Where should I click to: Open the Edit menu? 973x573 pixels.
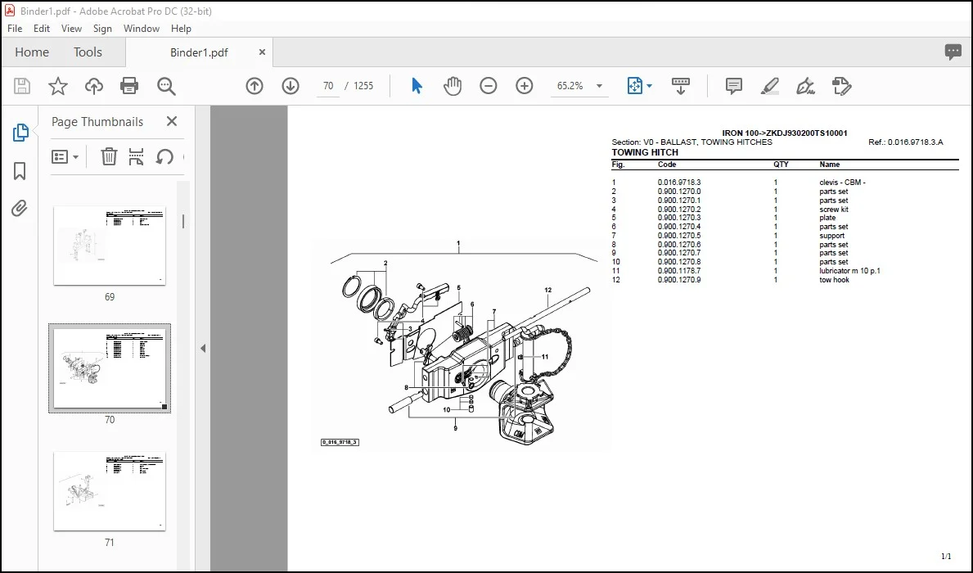42,29
